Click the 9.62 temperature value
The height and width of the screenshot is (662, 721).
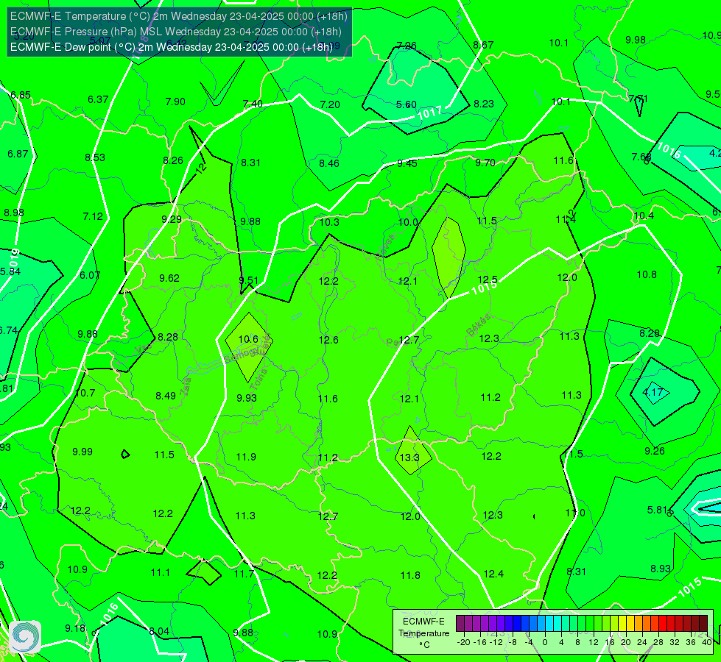[x=169, y=278]
